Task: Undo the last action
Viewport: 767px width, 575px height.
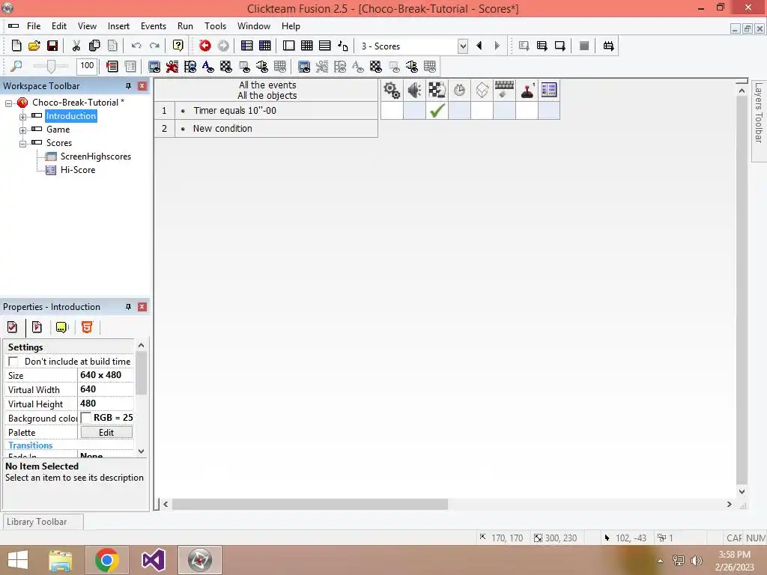Action: coord(136,46)
